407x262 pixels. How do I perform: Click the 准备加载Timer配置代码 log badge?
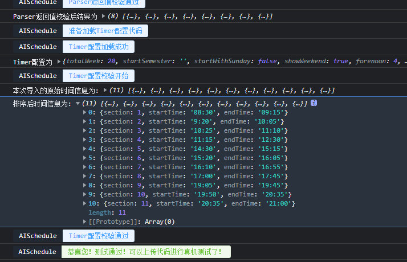(x=105, y=31)
